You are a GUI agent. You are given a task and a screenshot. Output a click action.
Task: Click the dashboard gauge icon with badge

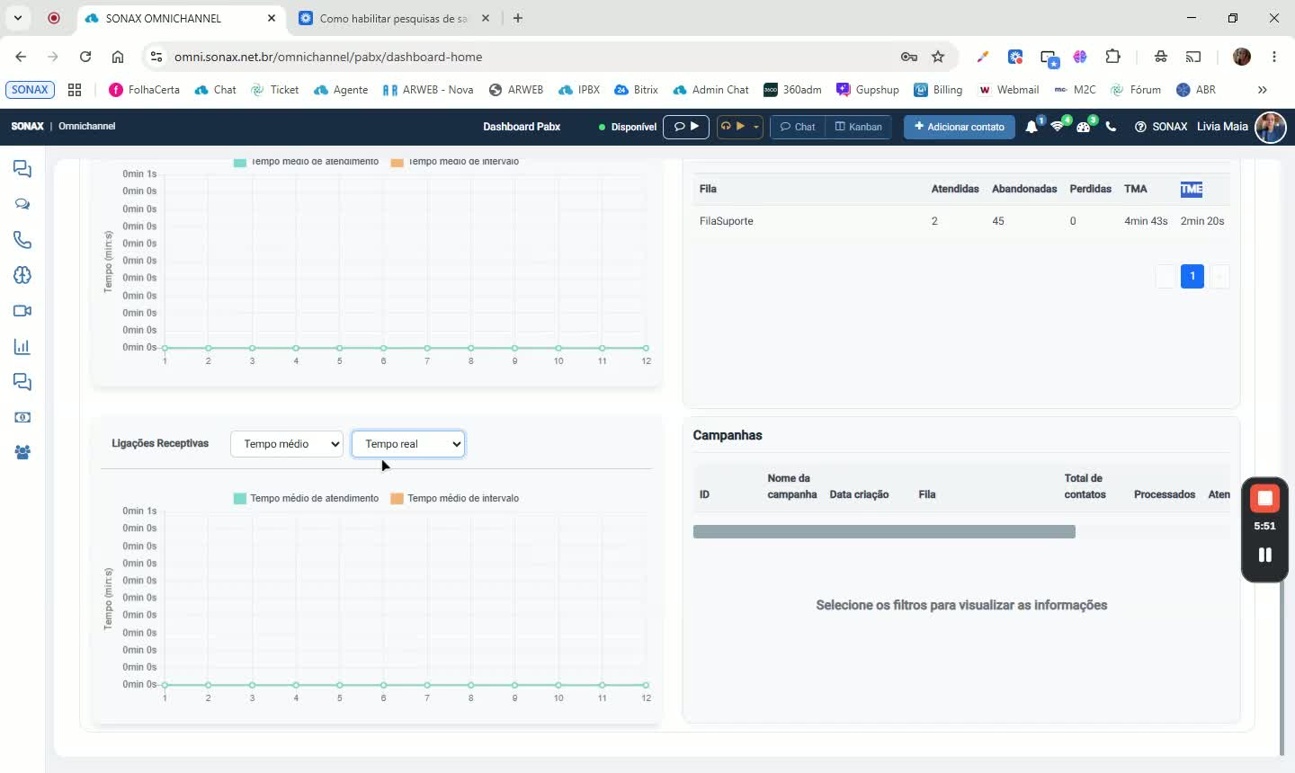(x=1084, y=127)
